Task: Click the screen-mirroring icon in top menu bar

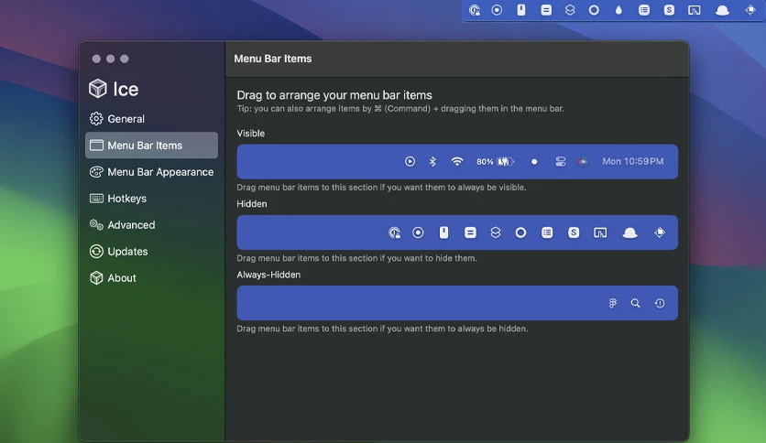Action: point(695,10)
